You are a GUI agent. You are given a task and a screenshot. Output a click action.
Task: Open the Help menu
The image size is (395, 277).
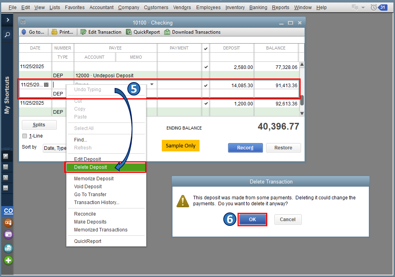tap(322, 8)
